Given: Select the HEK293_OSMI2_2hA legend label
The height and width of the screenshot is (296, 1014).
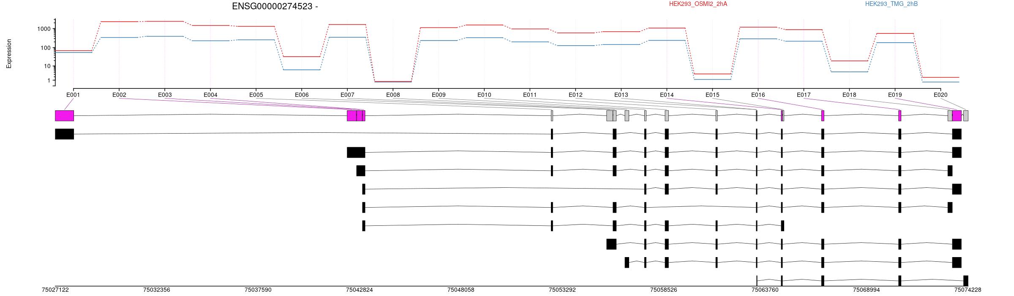Looking at the screenshot, I should click(x=698, y=4).
